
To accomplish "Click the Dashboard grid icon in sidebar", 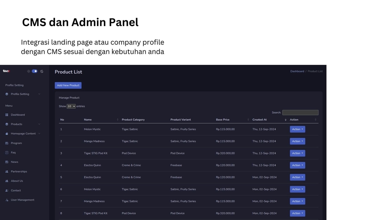I will 7,115.
